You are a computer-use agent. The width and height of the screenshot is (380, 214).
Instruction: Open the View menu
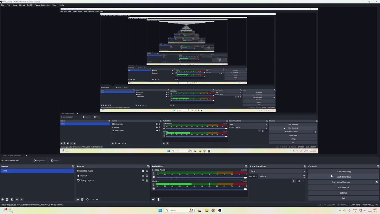click(x=15, y=5)
